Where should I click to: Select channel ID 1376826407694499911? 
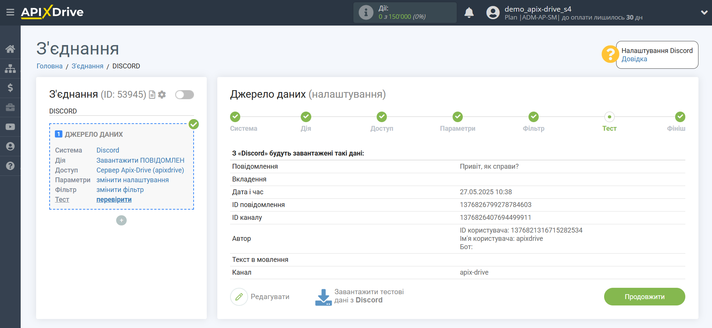[495, 218]
